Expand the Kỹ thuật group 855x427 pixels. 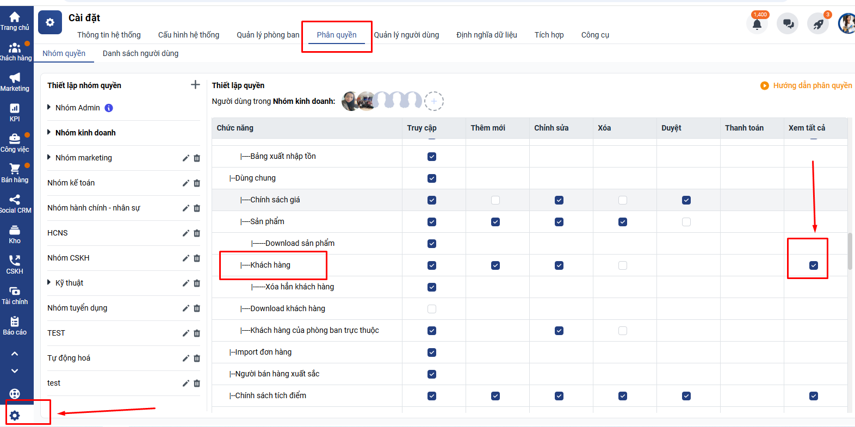[x=49, y=283]
